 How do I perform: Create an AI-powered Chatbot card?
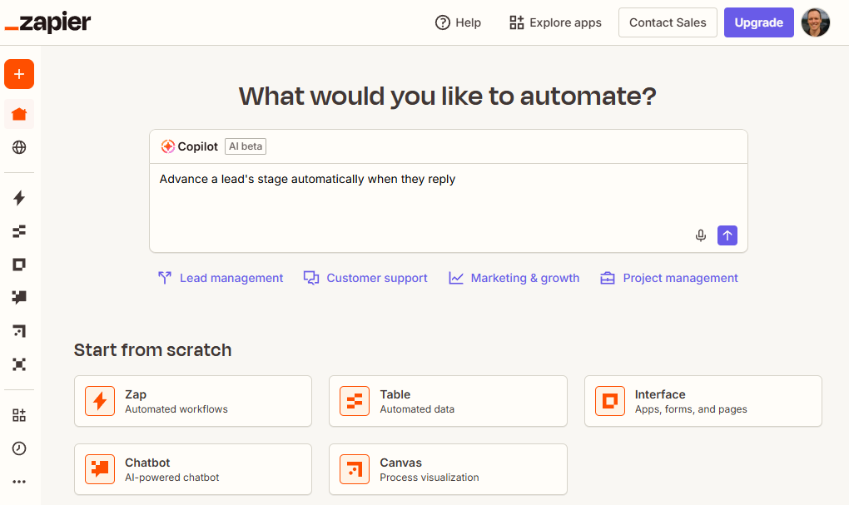193,469
